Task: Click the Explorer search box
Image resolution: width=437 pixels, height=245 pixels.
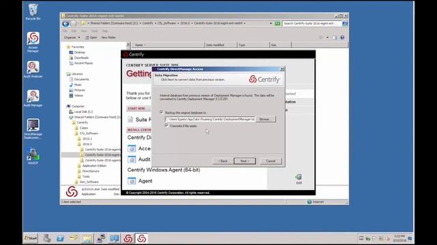Action: pos(311,24)
